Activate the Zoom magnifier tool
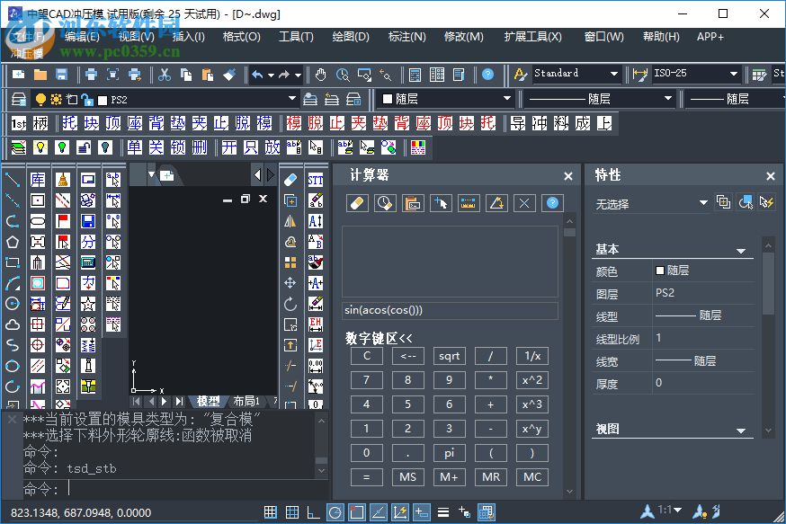The width and height of the screenshot is (786, 524). point(343,74)
